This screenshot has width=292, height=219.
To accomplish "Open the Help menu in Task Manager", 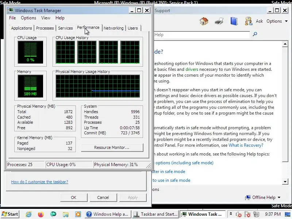I will (60, 18).
